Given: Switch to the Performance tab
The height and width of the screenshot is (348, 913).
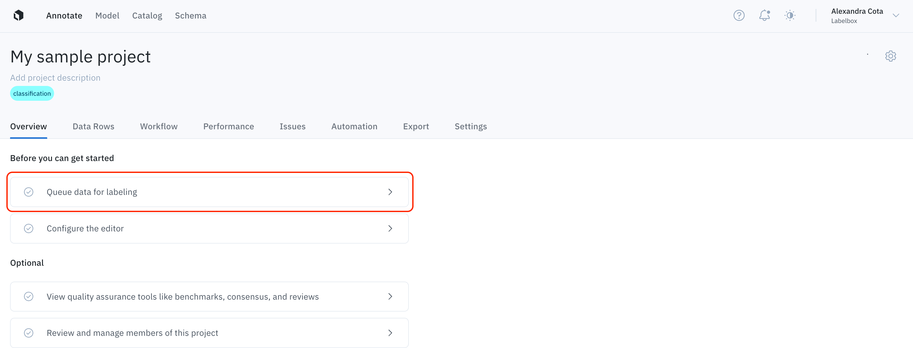Looking at the screenshot, I should 228,126.
